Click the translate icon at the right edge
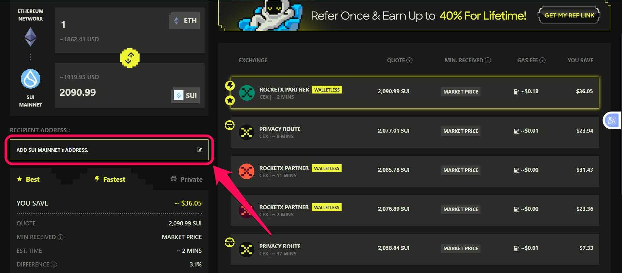Image resolution: width=622 pixels, height=273 pixels. (x=612, y=121)
